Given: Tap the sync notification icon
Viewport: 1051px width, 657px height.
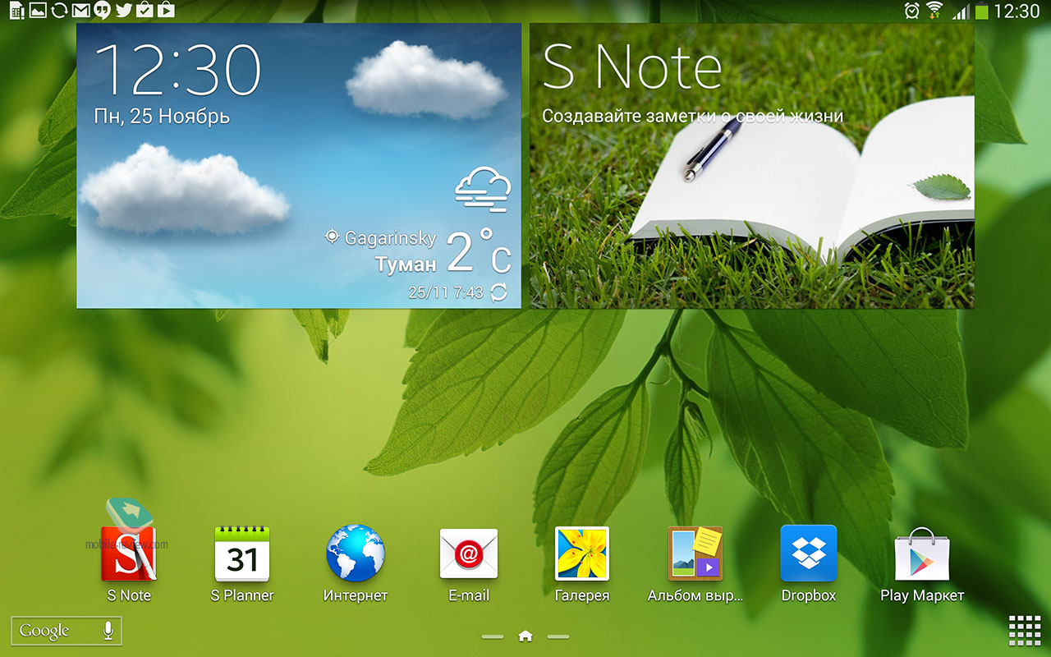Looking at the screenshot, I should (59, 10).
